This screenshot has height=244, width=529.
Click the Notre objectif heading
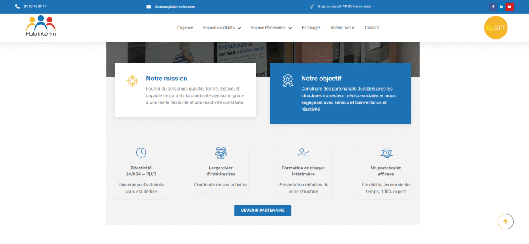click(x=321, y=78)
